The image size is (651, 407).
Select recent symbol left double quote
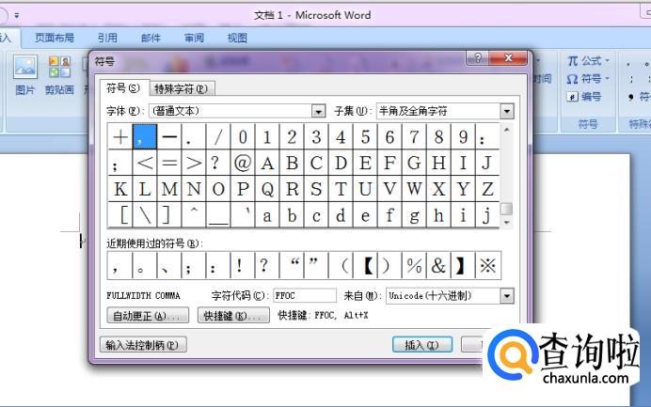click(x=292, y=265)
